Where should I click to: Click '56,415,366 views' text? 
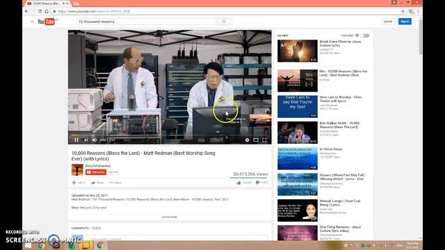(250, 174)
